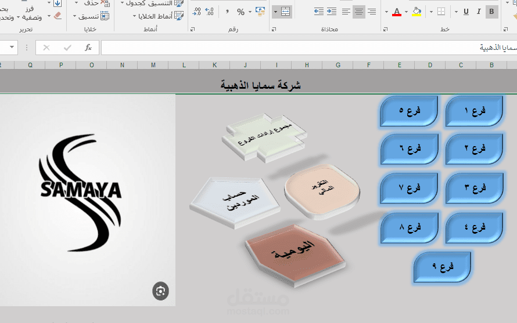Apply accounting number format icon
The image size is (517, 323).
(260, 12)
